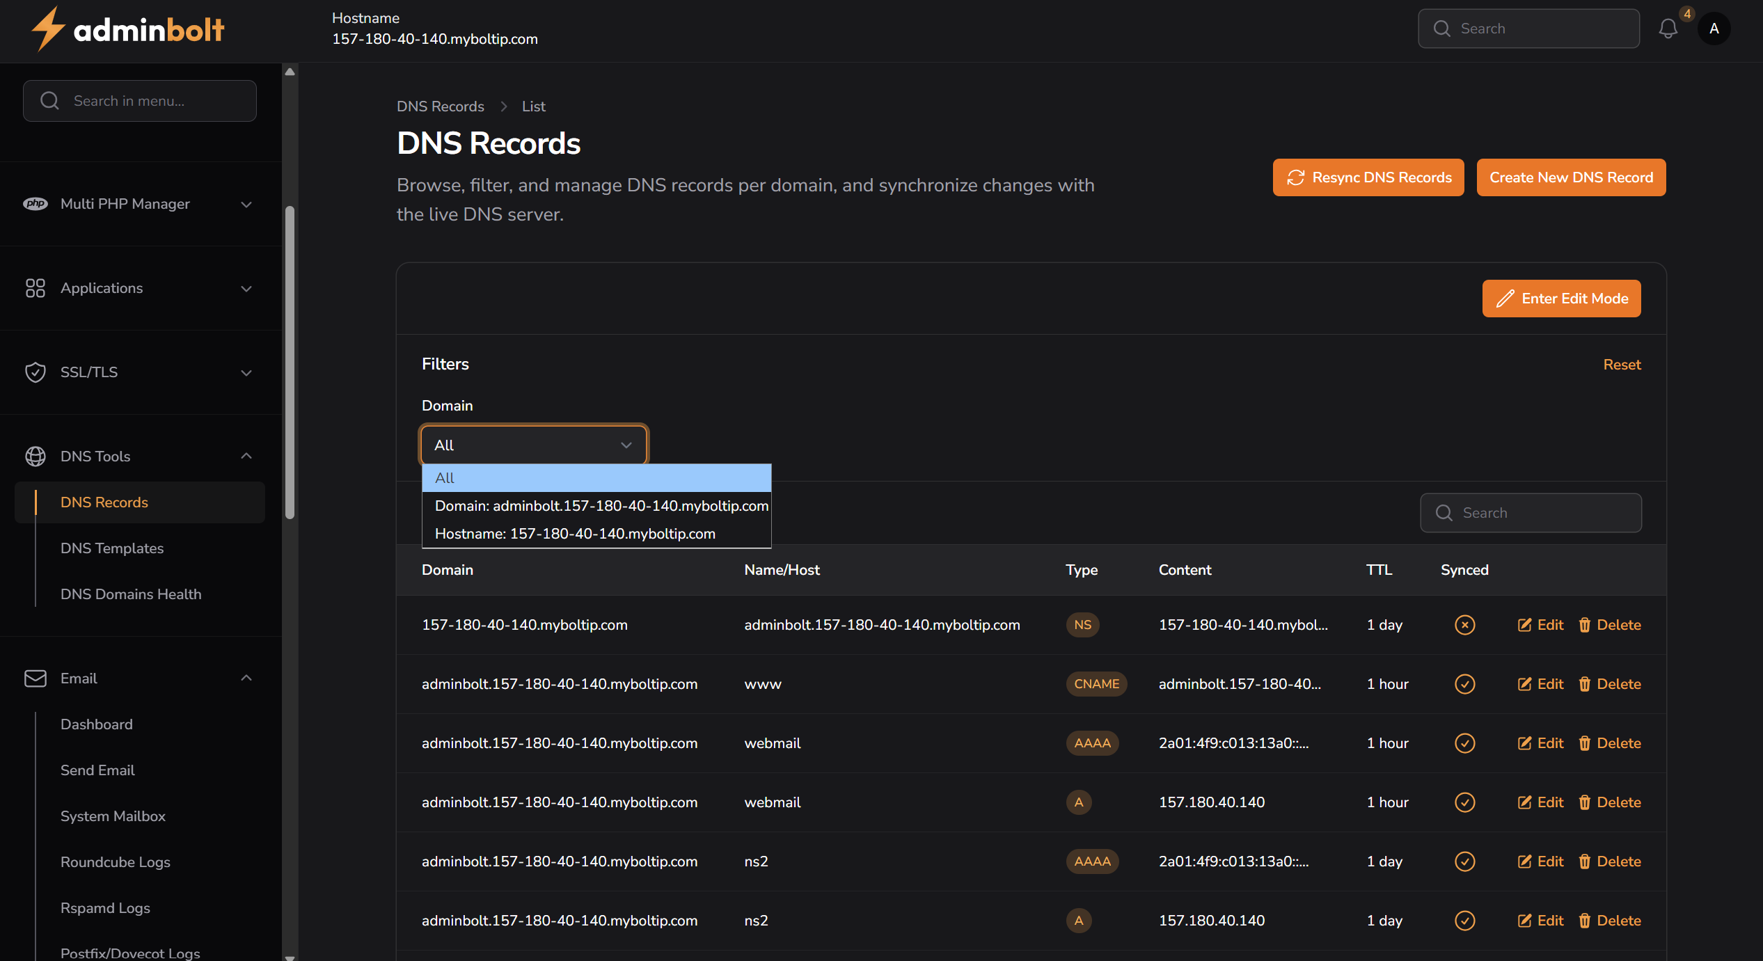Click the unsynced X status icon on NS row

[1464, 625]
